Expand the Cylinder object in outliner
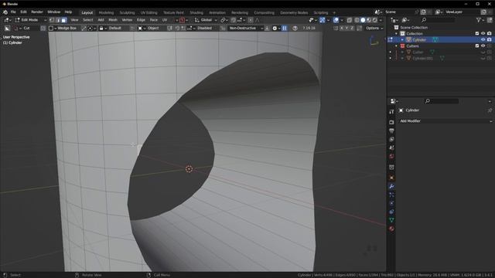Viewport: 495px width, 278px height. [402, 39]
